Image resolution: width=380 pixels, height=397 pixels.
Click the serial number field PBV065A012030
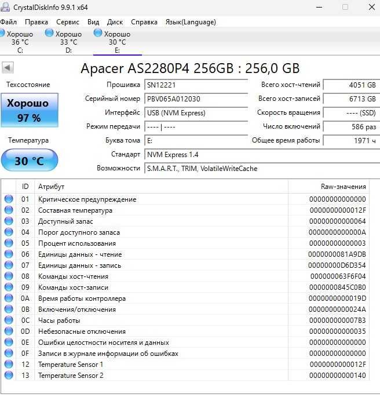[196, 99]
